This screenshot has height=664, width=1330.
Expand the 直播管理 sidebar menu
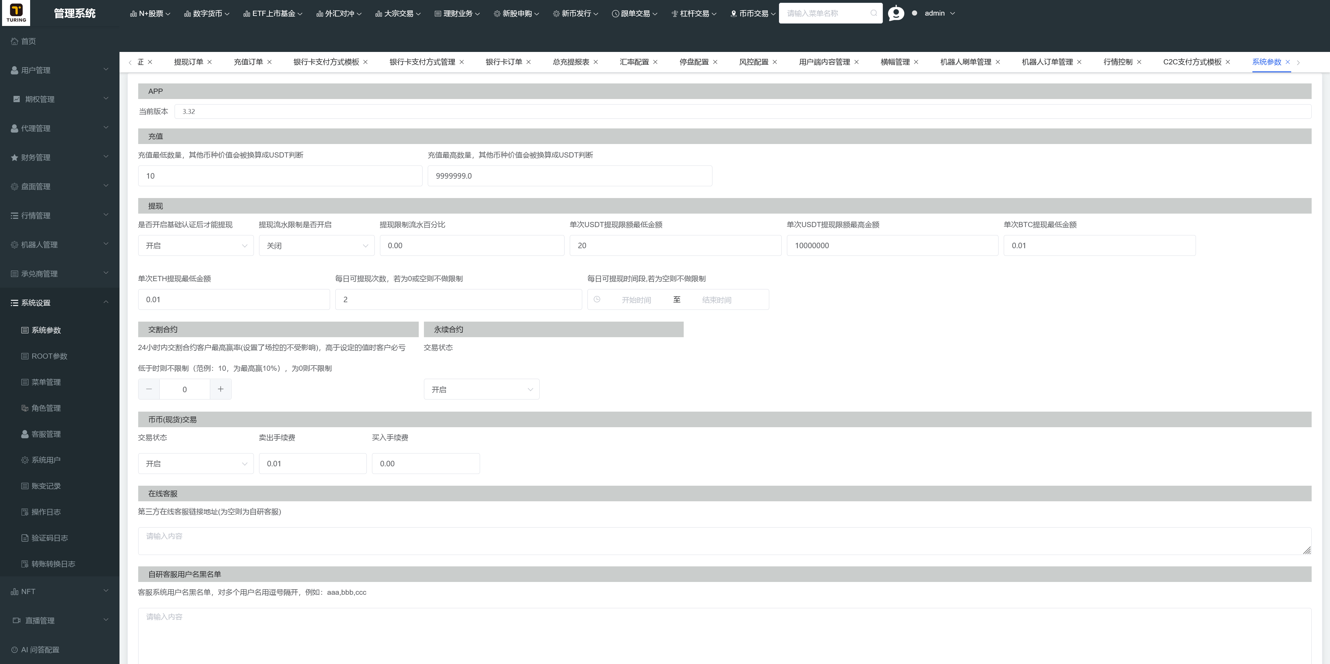pyautogui.click(x=59, y=621)
